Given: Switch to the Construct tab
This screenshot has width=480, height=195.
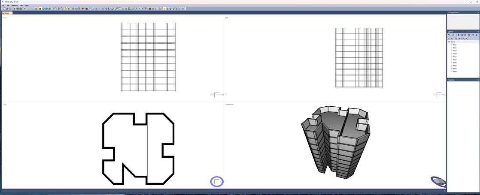Looking at the screenshot, I should click(x=6, y=13).
